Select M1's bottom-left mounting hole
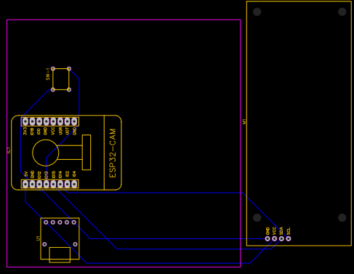Image resolution: width=354 pixels, height=274 pixels. (257, 217)
